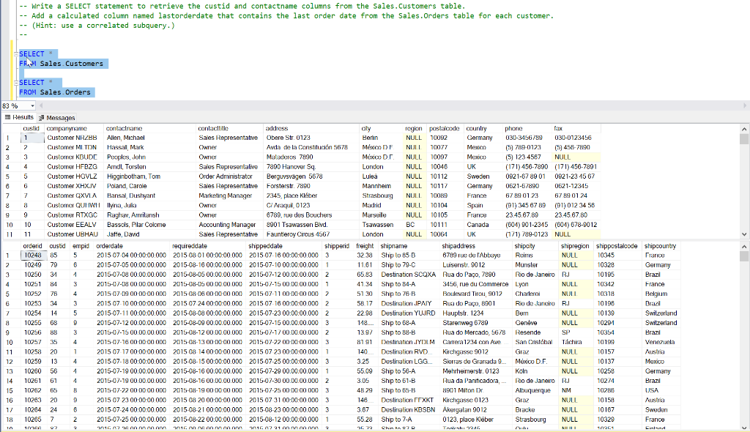
Task: Click the navigation arrow beside the zoom selector
Action: pyautogui.click(x=42, y=105)
